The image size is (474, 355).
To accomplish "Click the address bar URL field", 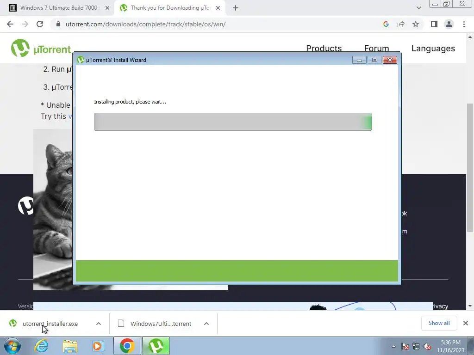I will click(x=218, y=24).
